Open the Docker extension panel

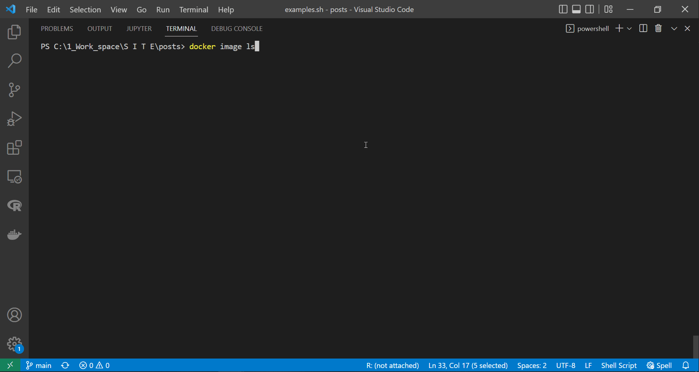[x=14, y=235]
